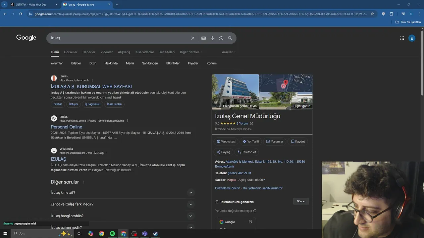
Task: Open more options beside Diğer sorular
Action: 83,182
